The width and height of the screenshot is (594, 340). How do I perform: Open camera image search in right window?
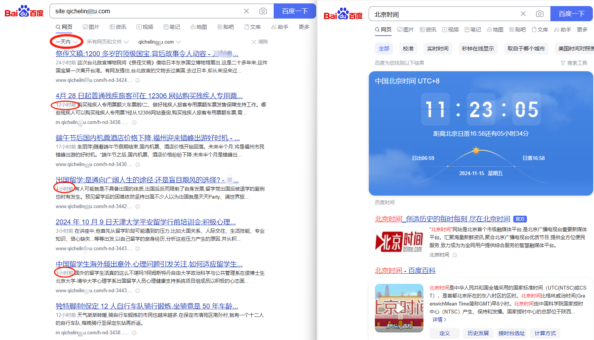(x=540, y=14)
